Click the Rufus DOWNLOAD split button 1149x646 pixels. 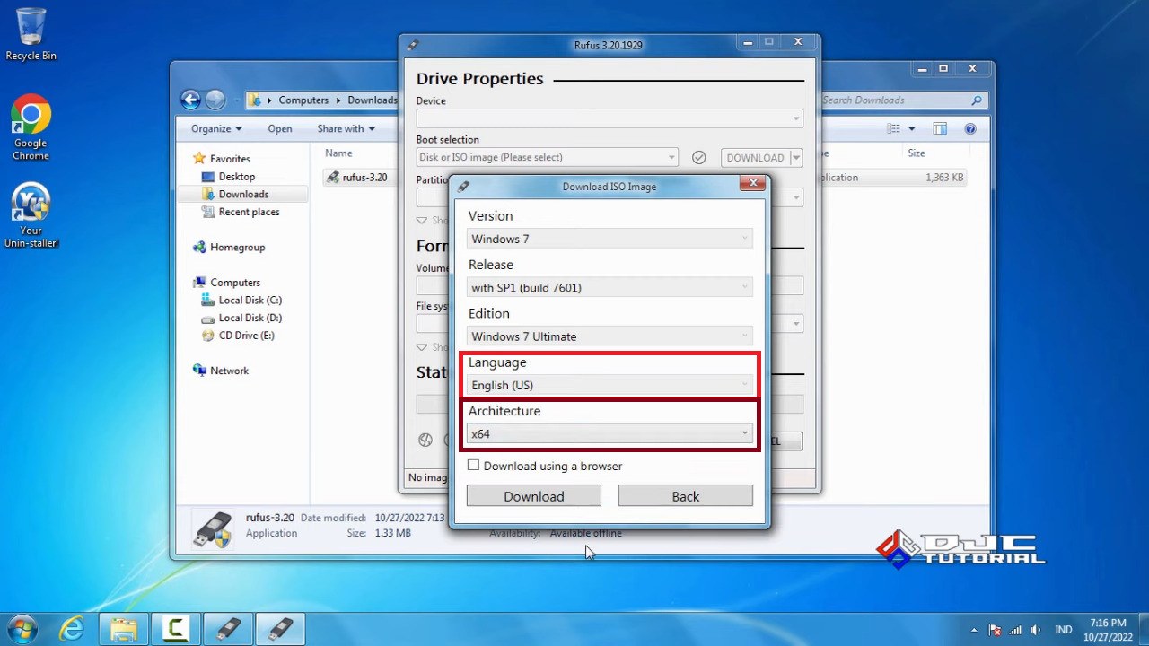(x=755, y=158)
